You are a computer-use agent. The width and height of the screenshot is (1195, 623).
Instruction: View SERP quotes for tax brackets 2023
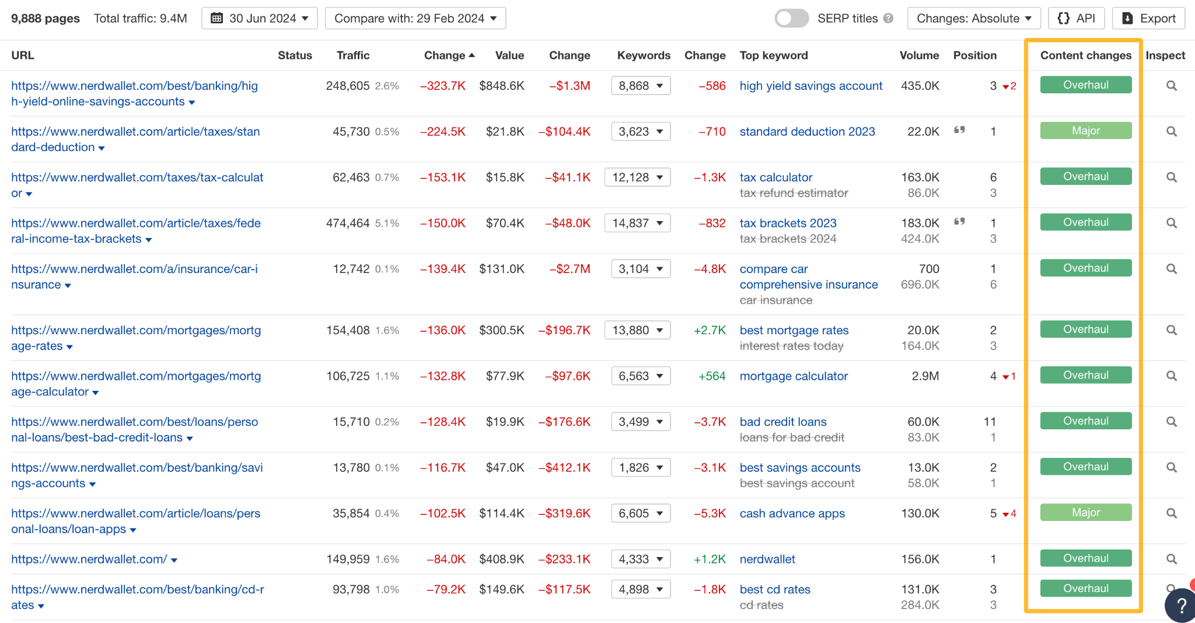[959, 222]
